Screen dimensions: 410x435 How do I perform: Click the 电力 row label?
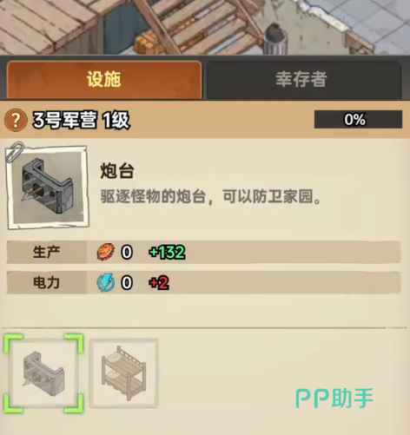(46, 282)
